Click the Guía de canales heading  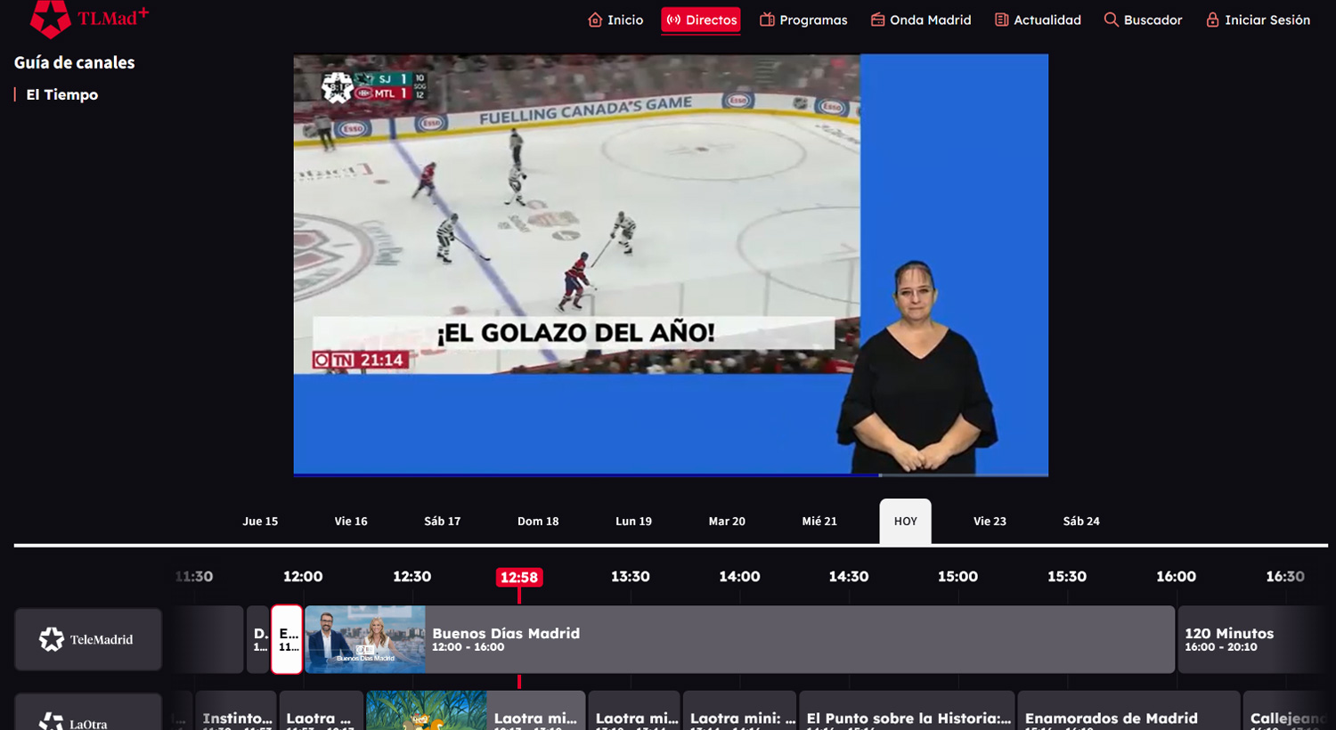(x=75, y=62)
